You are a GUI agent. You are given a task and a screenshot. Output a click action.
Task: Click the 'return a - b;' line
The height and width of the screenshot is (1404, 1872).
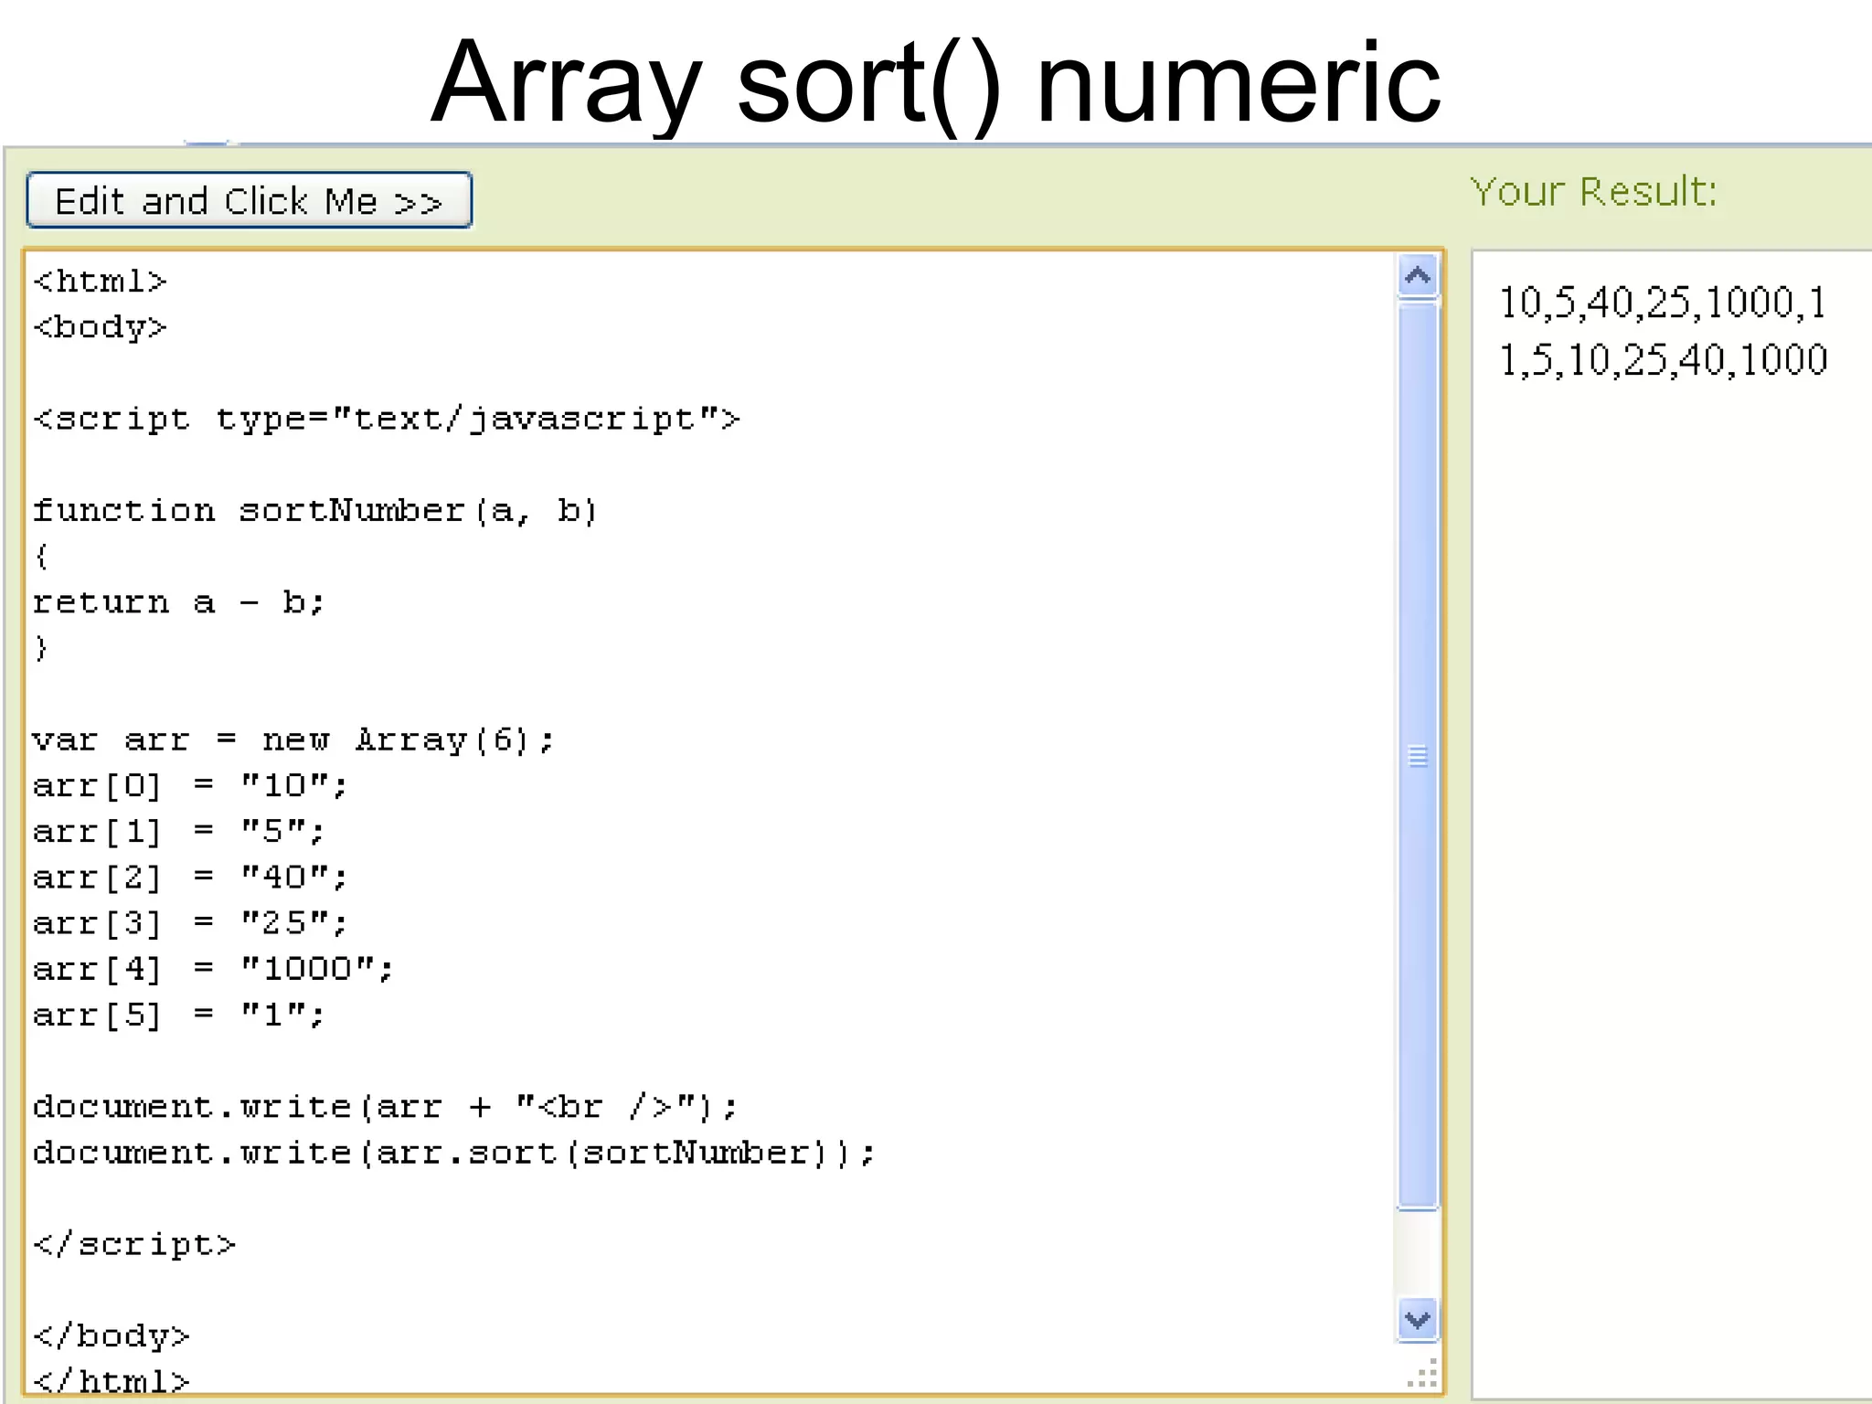click(x=179, y=601)
